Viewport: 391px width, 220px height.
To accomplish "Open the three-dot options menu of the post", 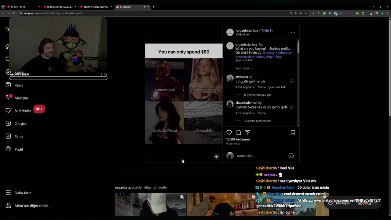I will [x=293, y=32].
